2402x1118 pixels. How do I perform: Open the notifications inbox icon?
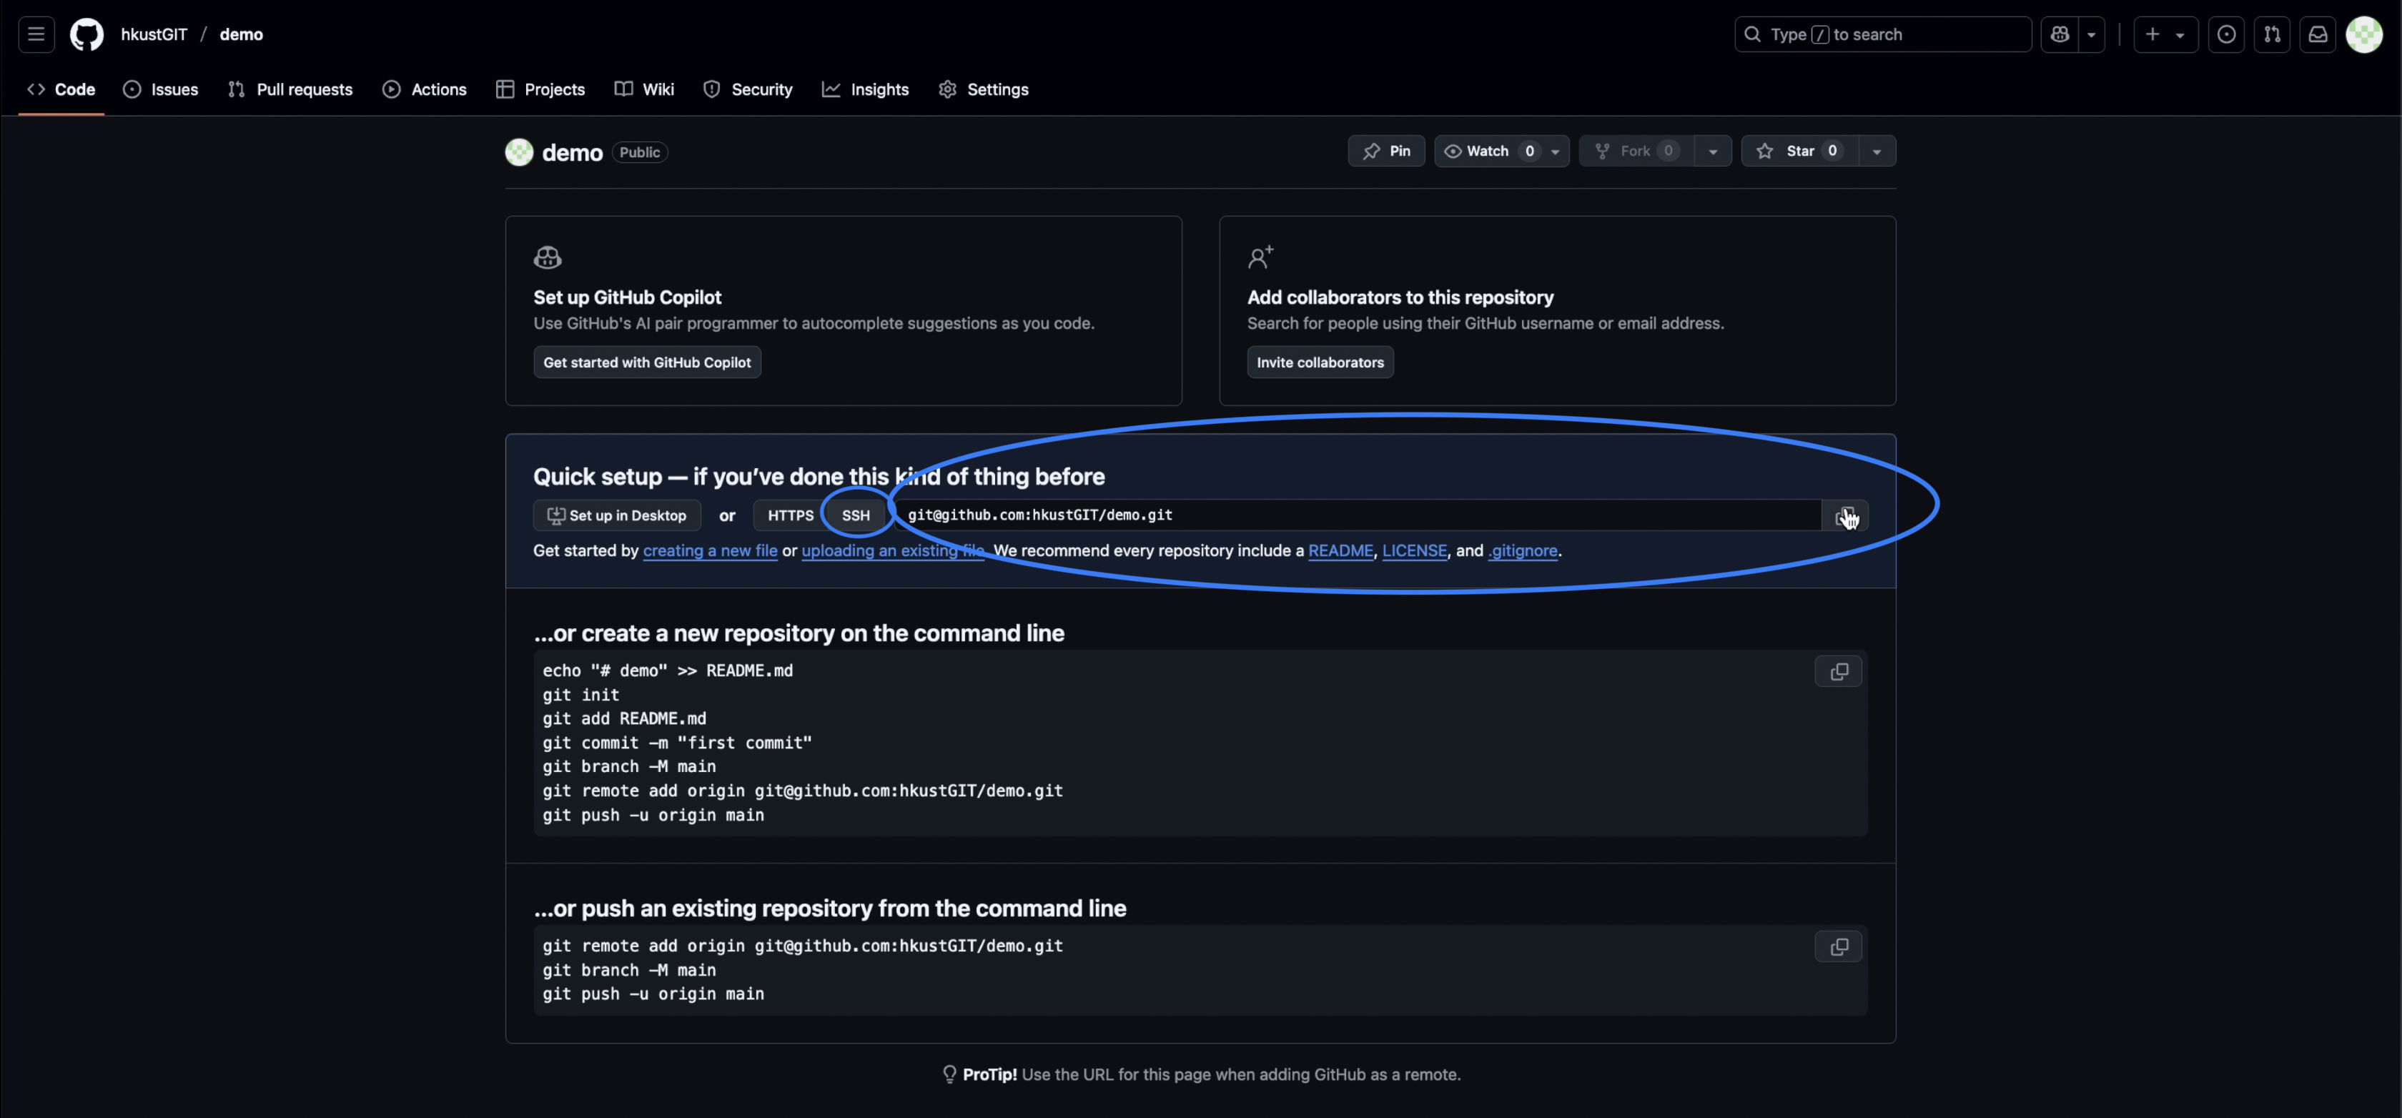(2318, 34)
